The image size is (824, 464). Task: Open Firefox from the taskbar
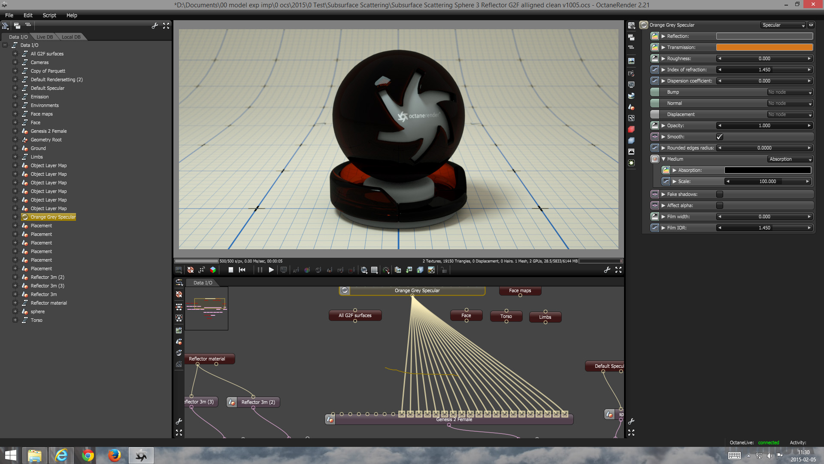tap(114, 455)
